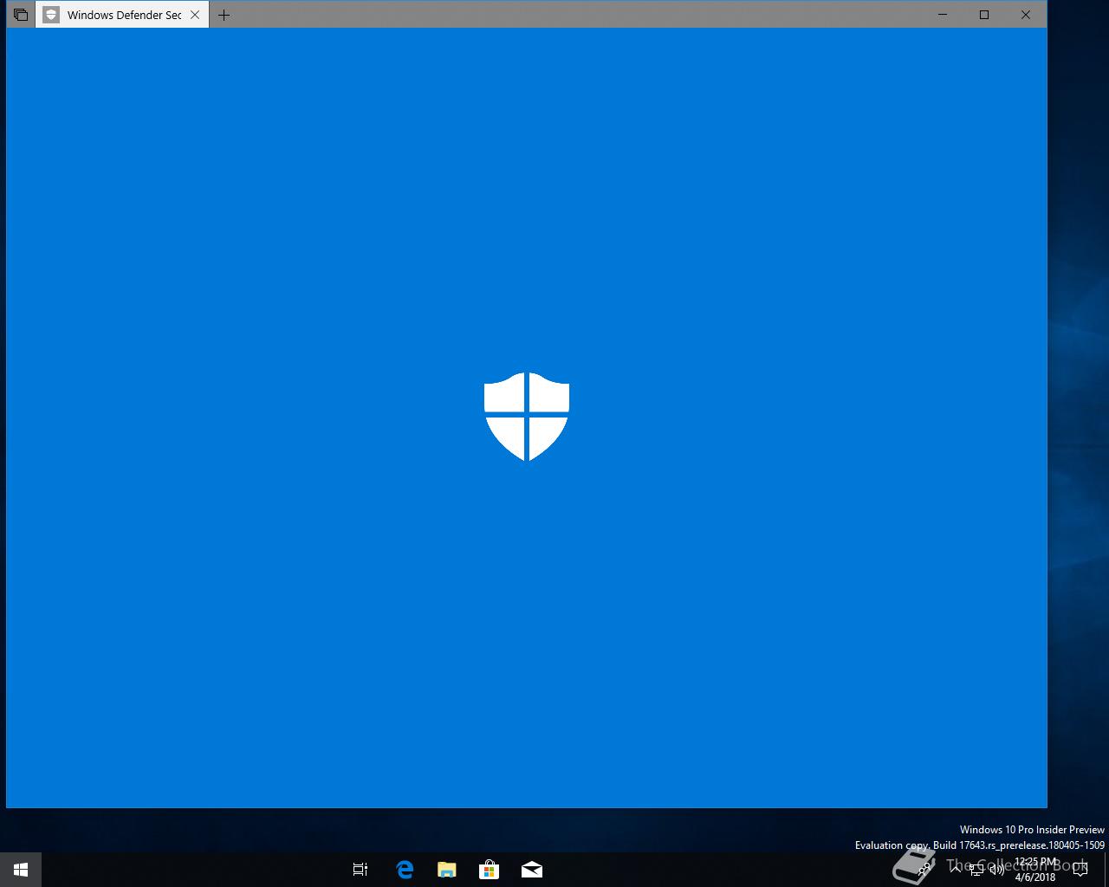This screenshot has width=1109, height=887.
Task: Select the Windows Defender Security tab
Action: pyautogui.click(x=121, y=15)
